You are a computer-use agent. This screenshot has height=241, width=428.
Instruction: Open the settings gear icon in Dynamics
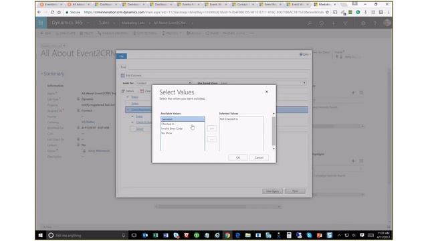point(363,23)
